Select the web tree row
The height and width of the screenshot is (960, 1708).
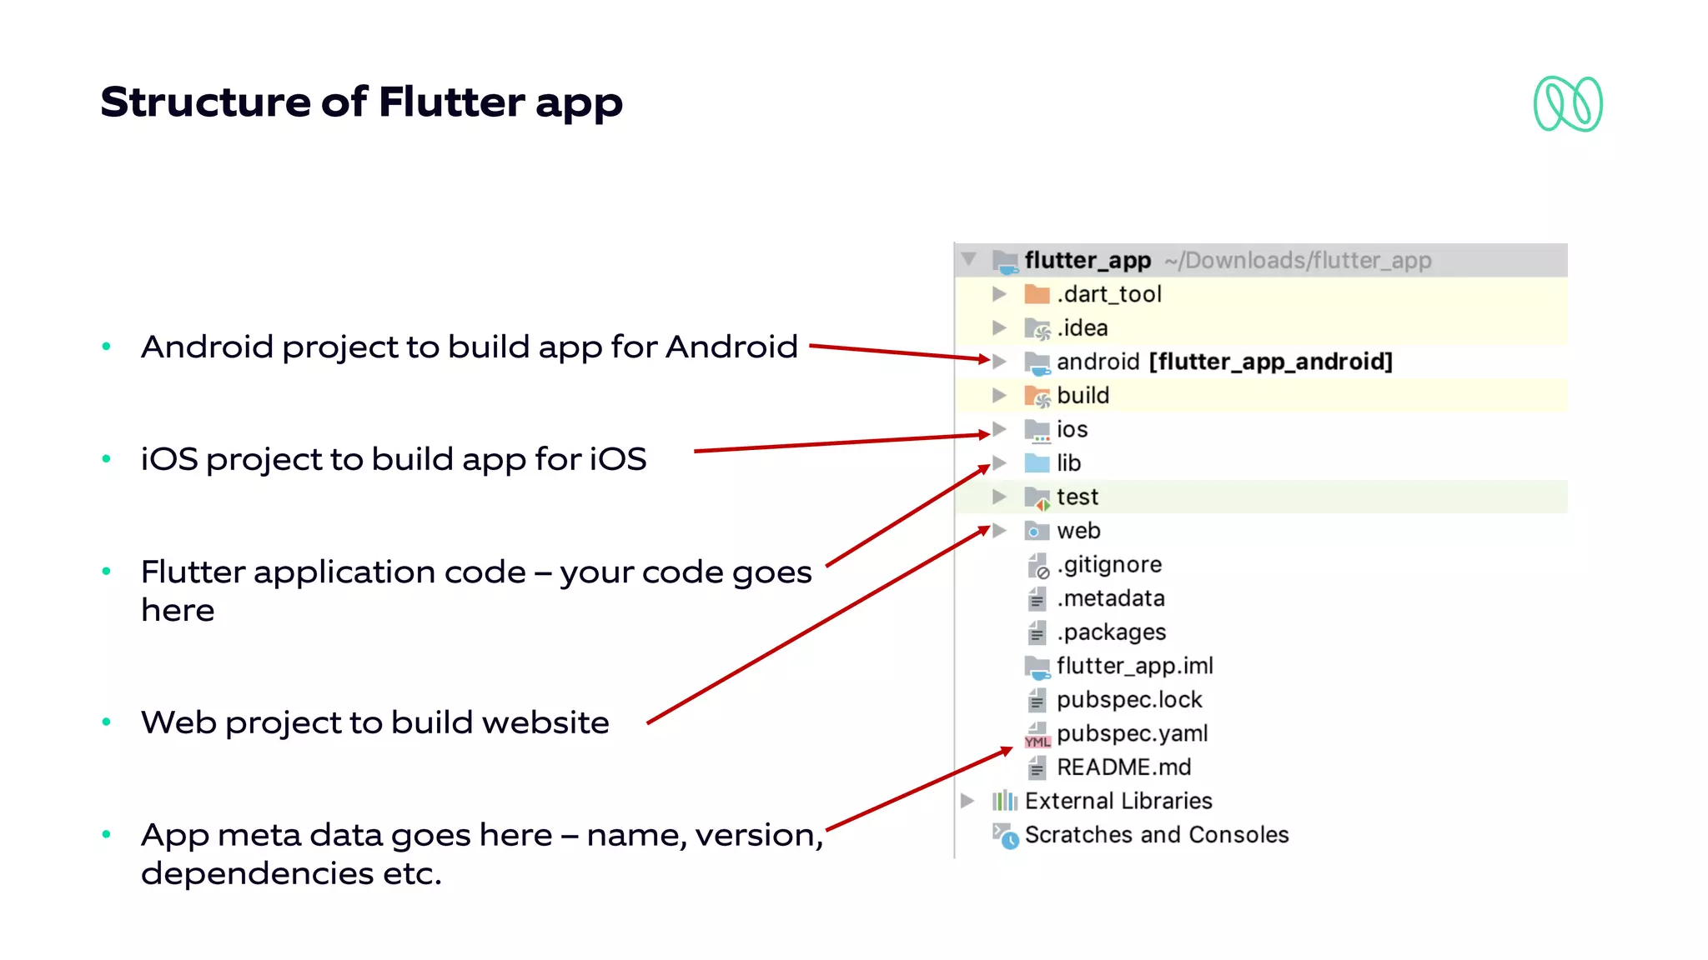pyautogui.click(x=1261, y=531)
